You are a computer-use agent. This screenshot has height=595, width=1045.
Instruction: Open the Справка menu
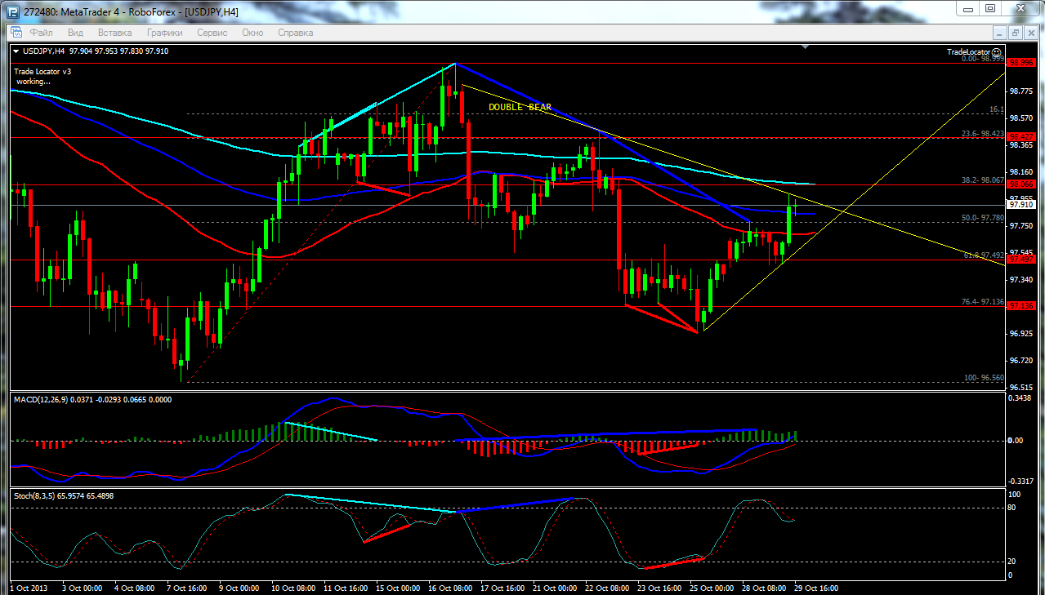(296, 33)
